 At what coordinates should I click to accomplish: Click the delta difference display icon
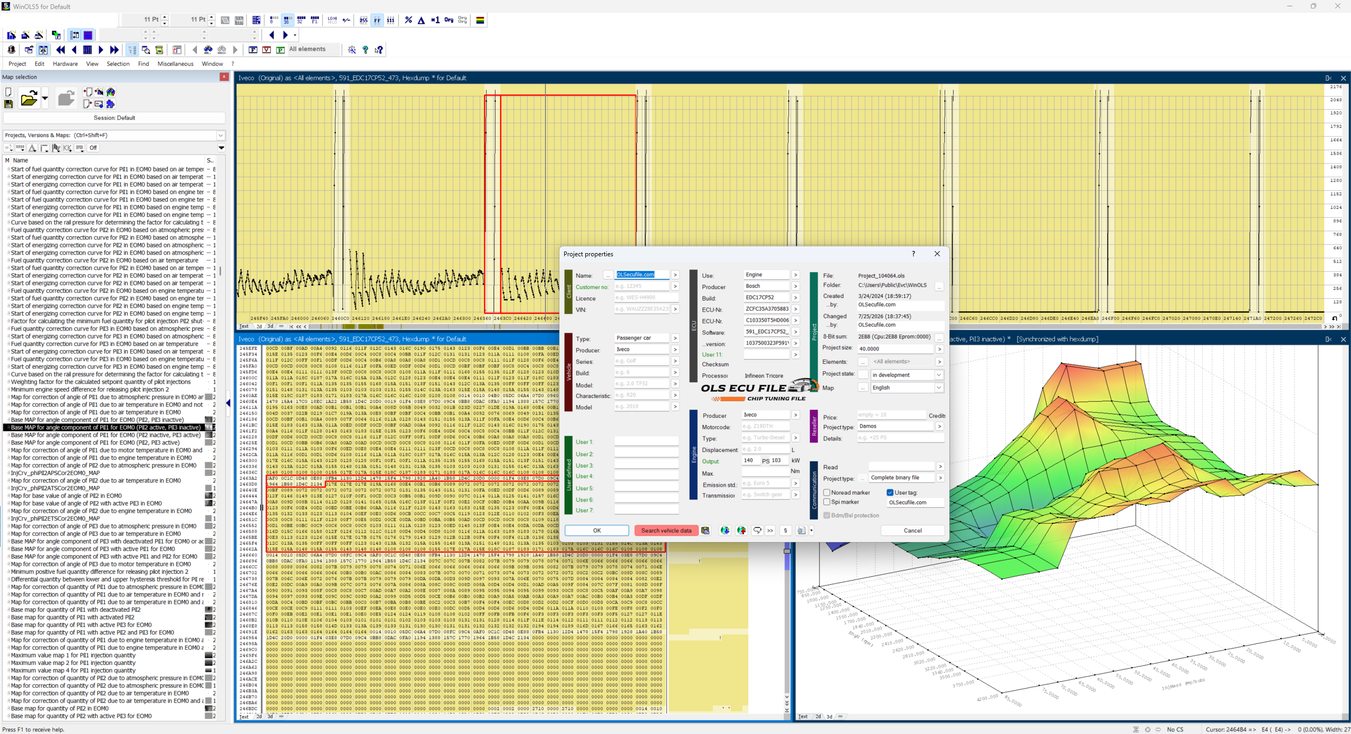coord(421,20)
